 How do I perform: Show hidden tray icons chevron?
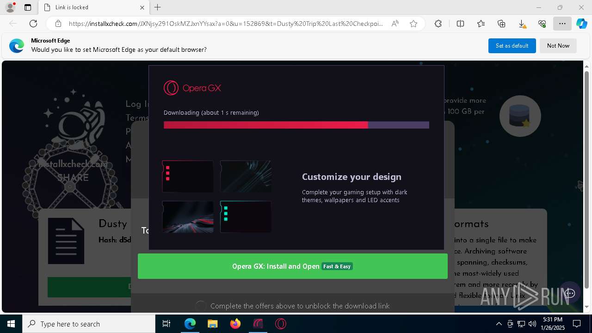tap(499, 324)
